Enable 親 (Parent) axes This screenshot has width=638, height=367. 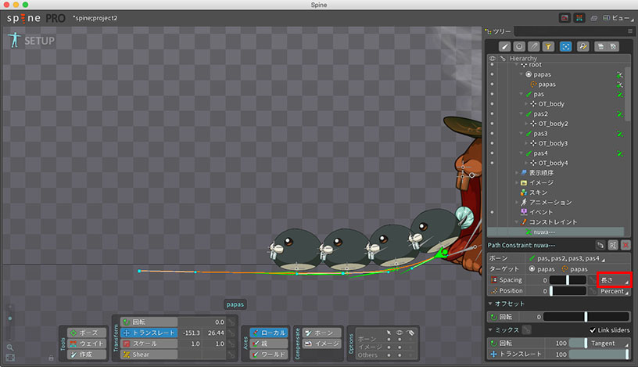coord(268,344)
